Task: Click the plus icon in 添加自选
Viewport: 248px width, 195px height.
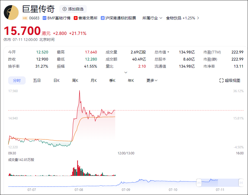Action: [64, 9]
